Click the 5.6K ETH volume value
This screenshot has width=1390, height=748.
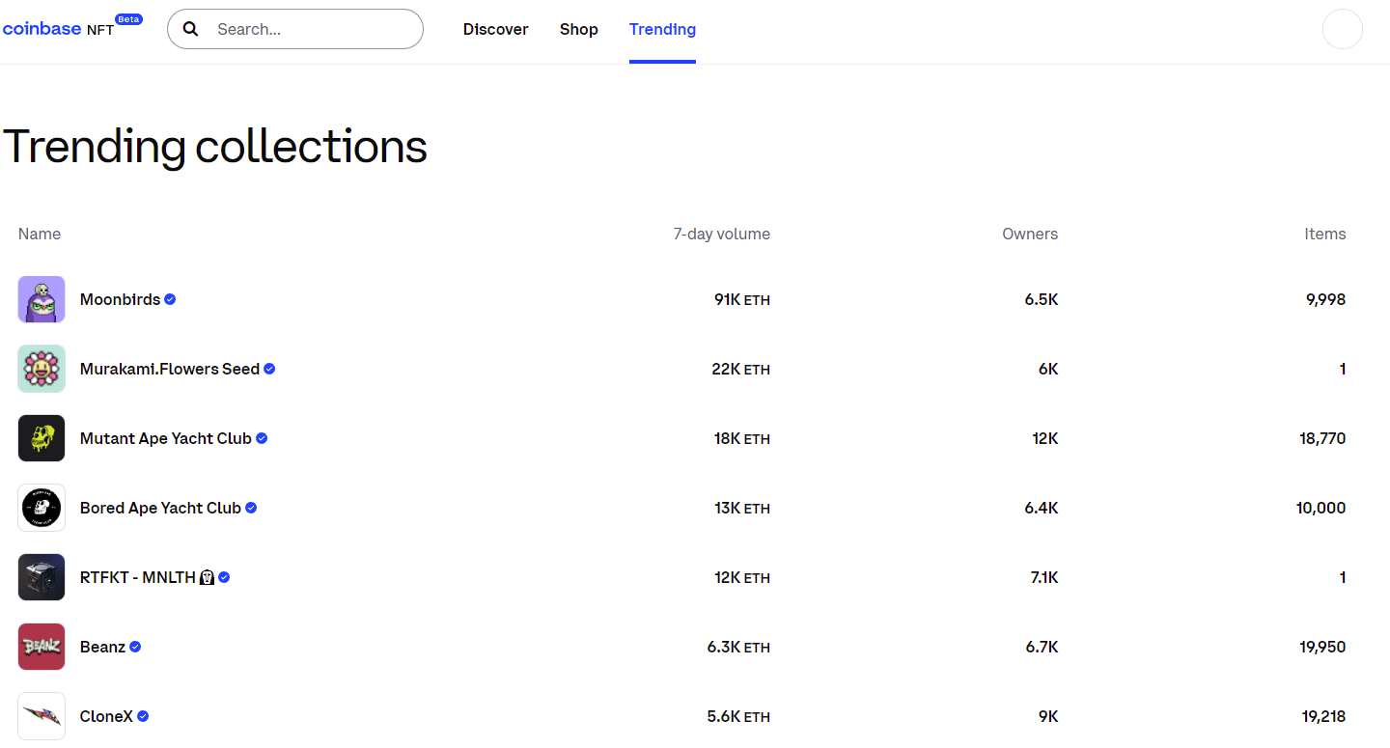coord(738,716)
